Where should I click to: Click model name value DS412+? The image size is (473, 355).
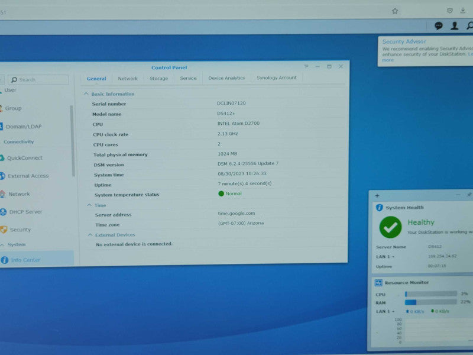(x=226, y=114)
